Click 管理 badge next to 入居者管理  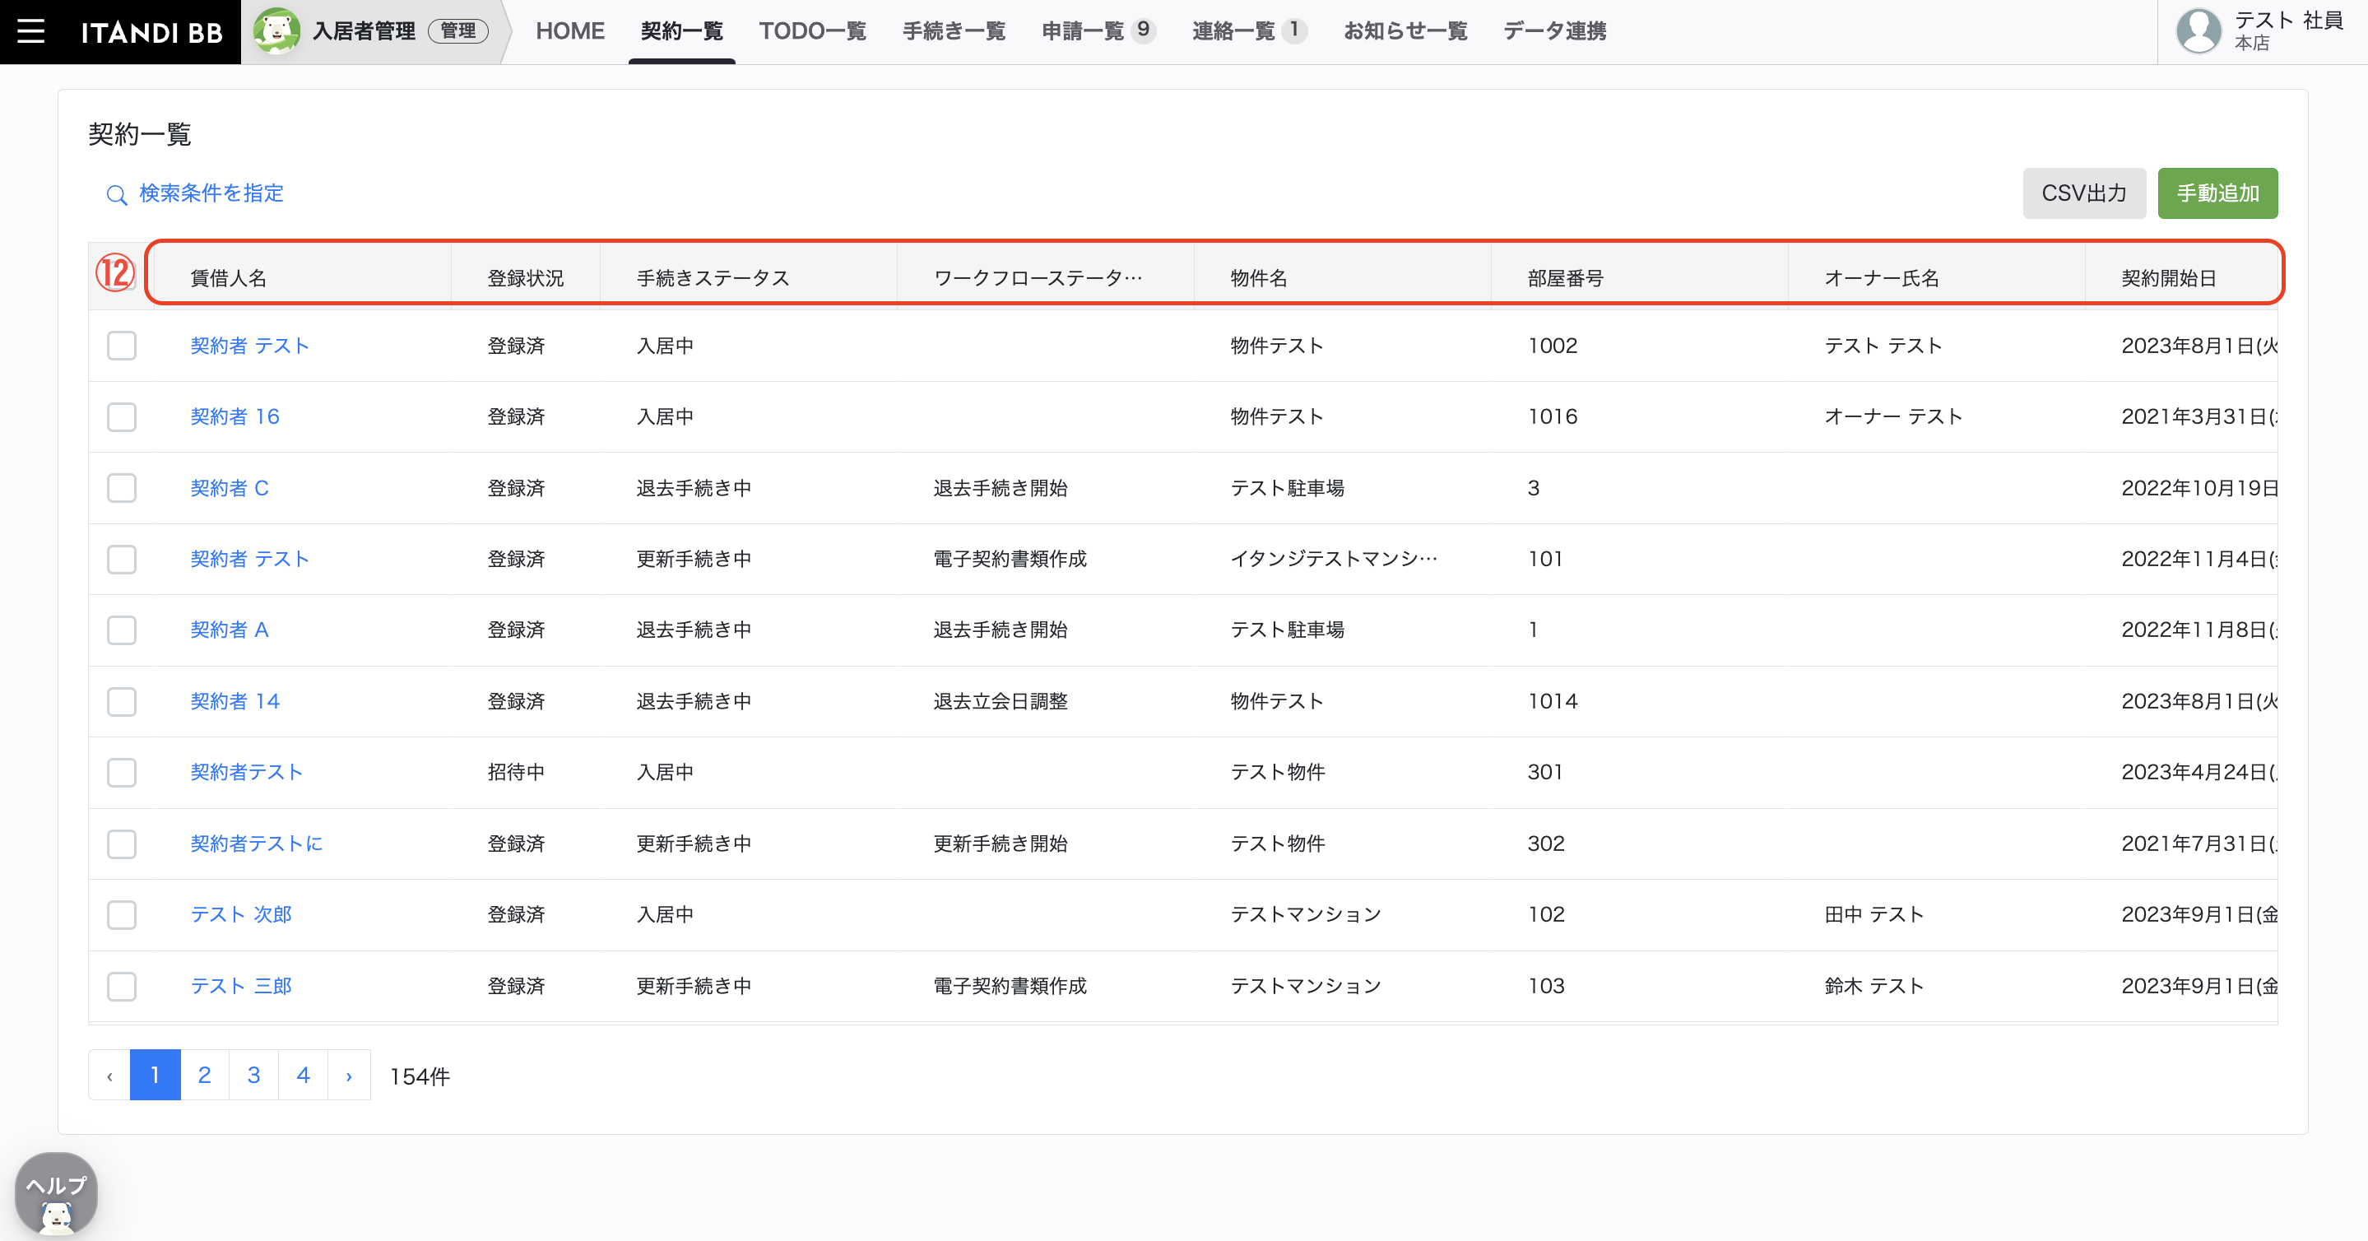[x=457, y=31]
